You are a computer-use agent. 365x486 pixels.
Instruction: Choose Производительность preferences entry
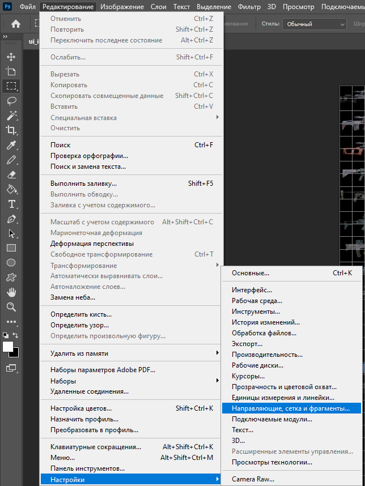click(292, 355)
